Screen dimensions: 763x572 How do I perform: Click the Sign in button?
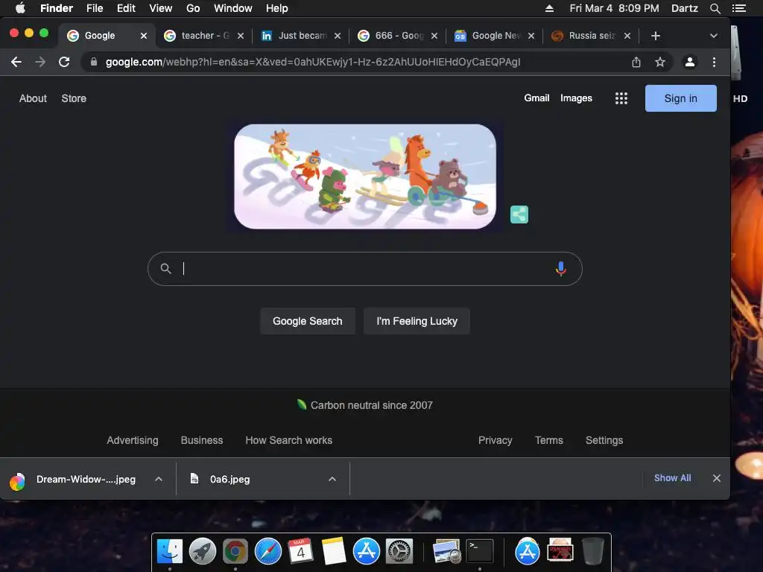pos(681,98)
